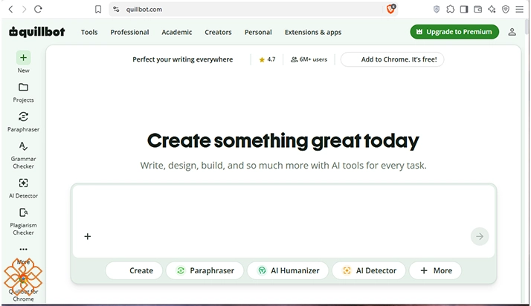Open browser extensions puzzle icon

450,9
